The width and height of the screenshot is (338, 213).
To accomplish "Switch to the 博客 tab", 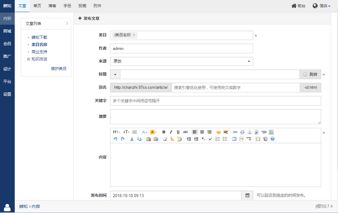I will tap(52, 6).
